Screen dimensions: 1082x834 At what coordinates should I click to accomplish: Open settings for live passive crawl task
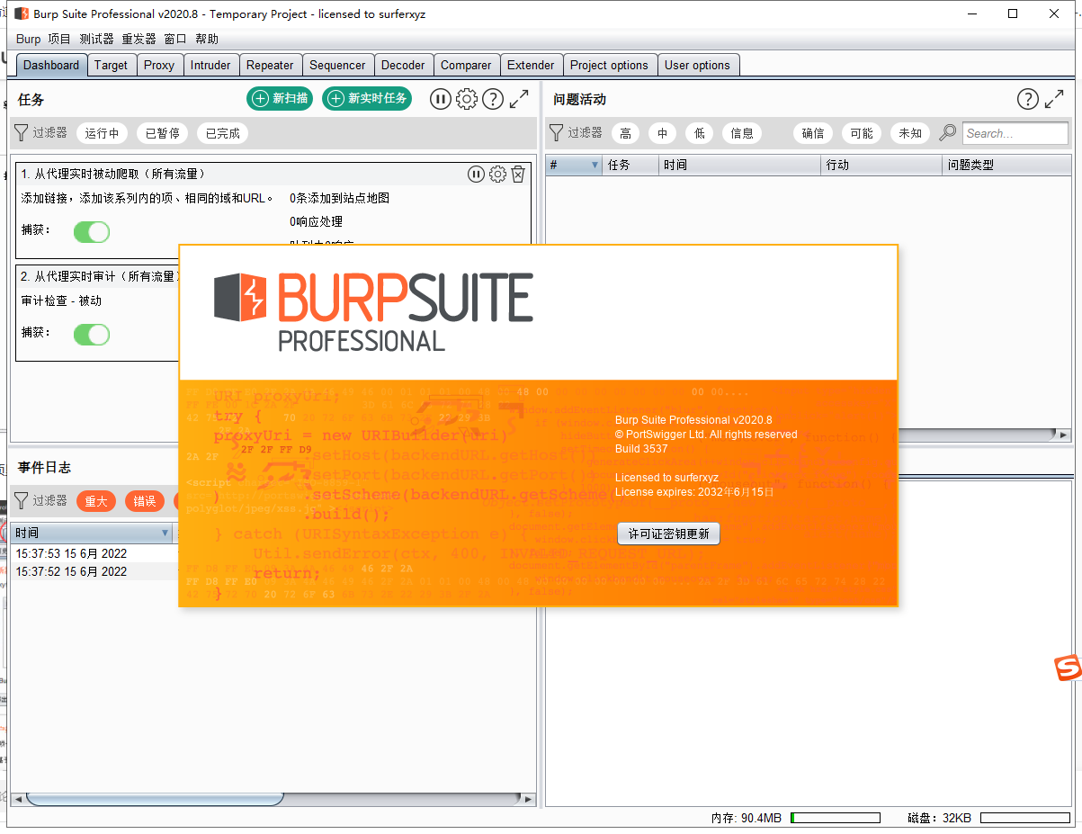tap(497, 175)
